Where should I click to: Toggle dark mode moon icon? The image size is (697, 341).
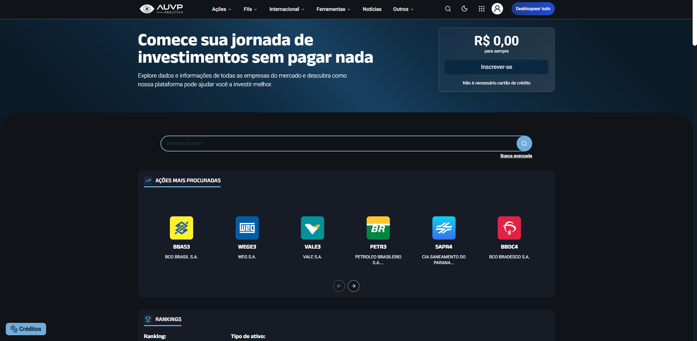(x=465, y=9)
